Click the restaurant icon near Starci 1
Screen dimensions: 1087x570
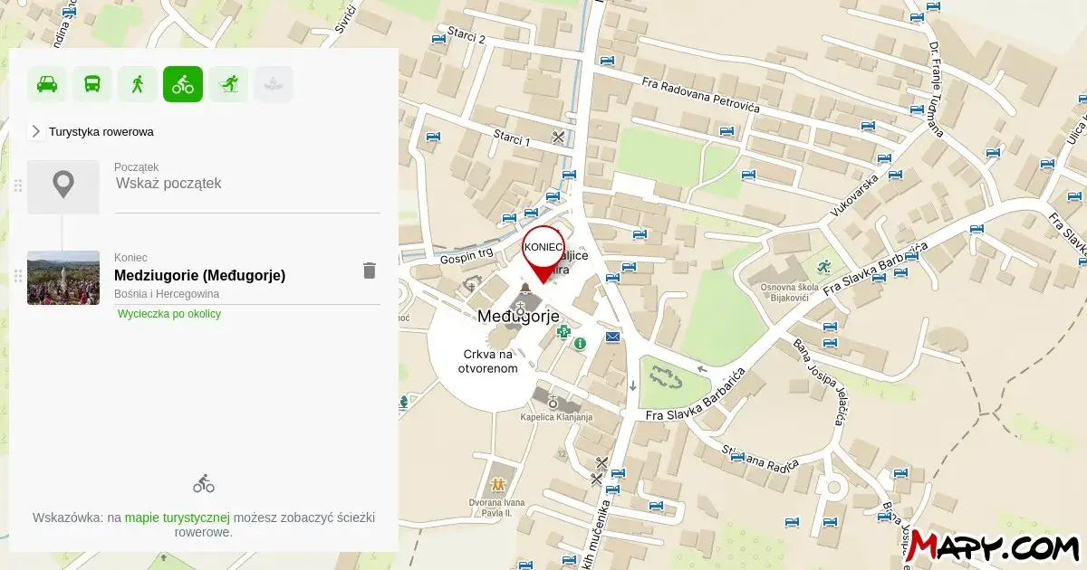pyautogui.click(x=558, y=138)
